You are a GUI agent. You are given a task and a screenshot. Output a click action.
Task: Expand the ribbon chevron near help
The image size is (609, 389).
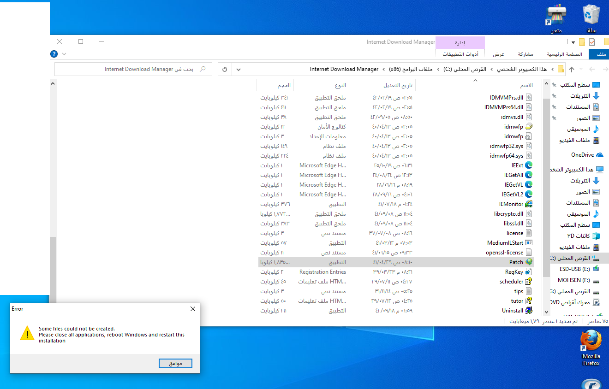tap(64, 54)
